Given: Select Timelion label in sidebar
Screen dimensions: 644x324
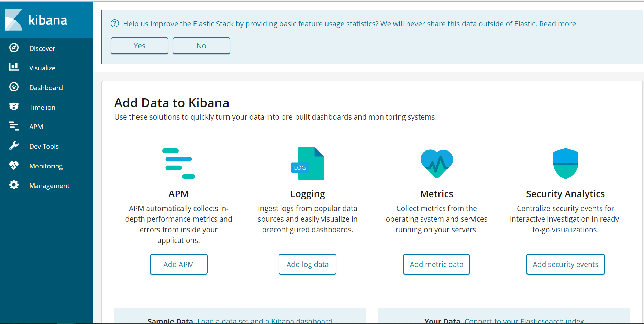Looking at the screenshot, I should (x=42, y=107).
